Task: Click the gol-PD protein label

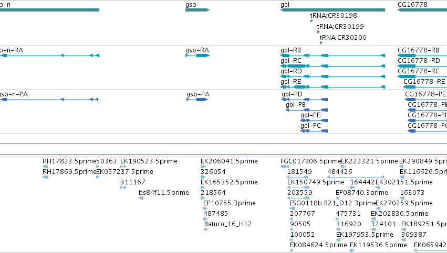Action: pyautogui.click(x=292, y=94)
